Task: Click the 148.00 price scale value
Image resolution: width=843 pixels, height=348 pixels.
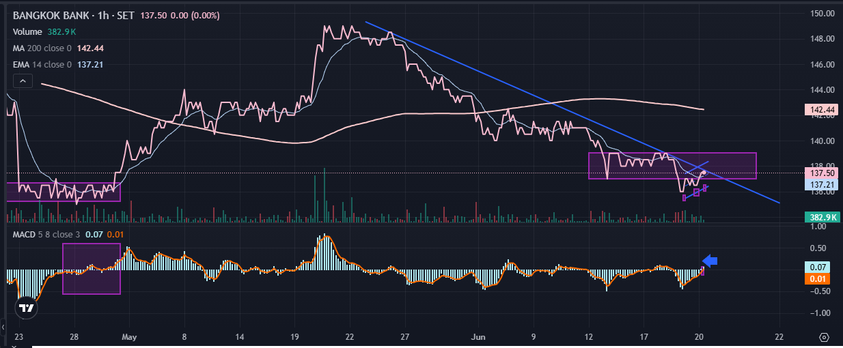Action: (822, 39)
